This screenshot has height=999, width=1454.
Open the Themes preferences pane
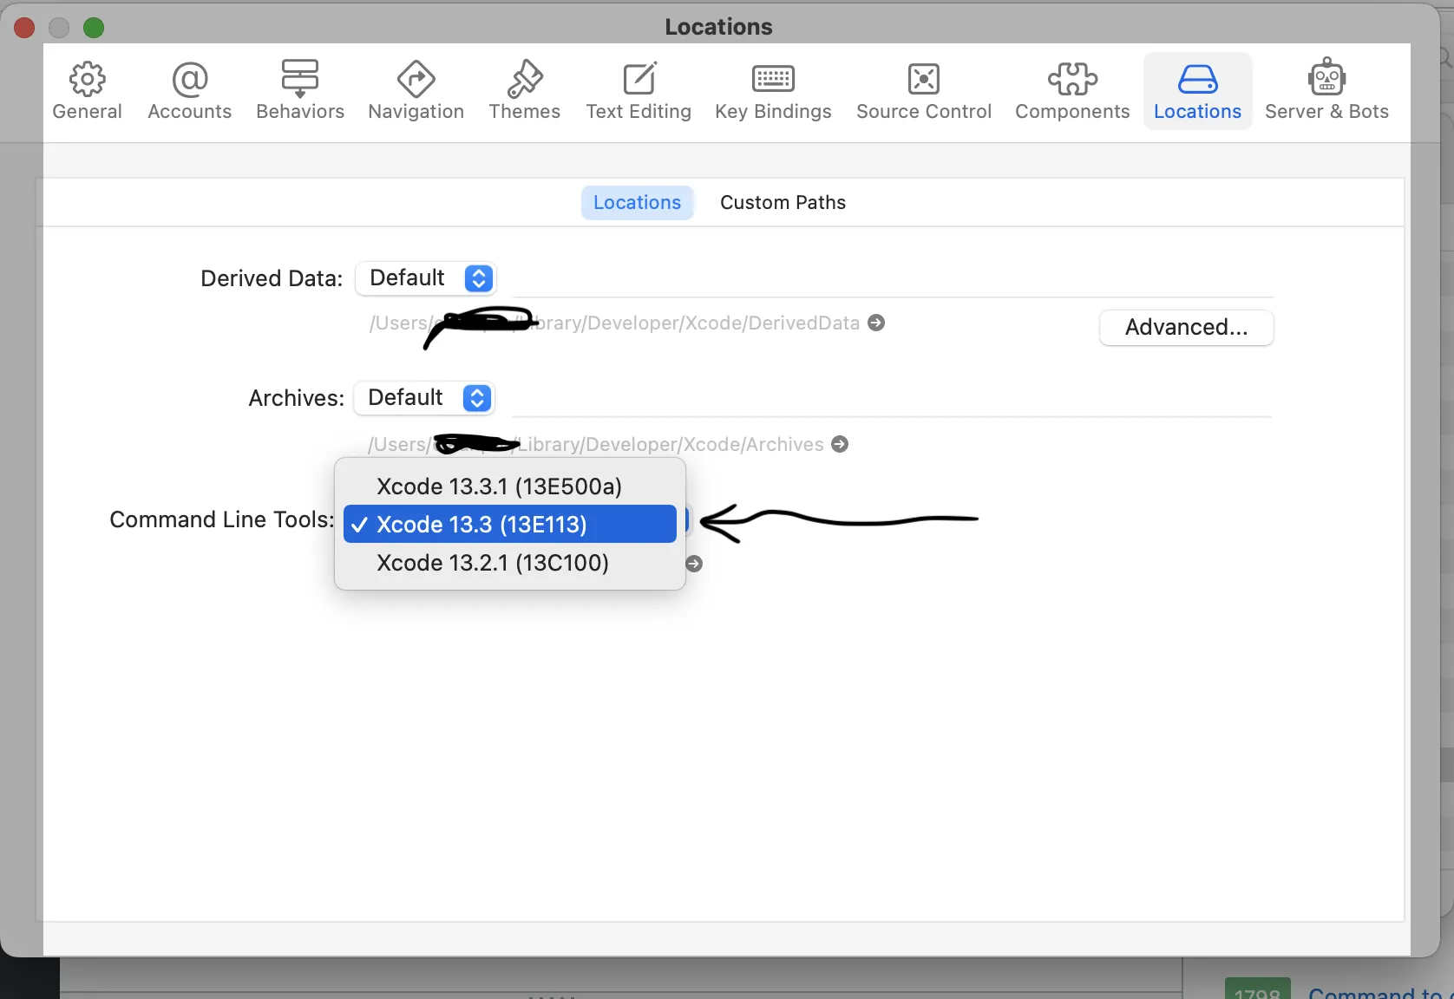click(x=525, y=91)
